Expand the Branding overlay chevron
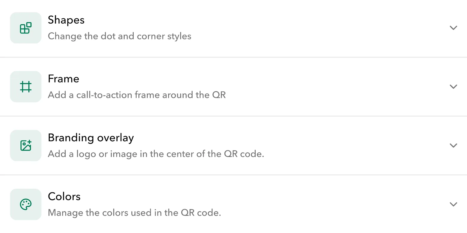 [453, 146]
